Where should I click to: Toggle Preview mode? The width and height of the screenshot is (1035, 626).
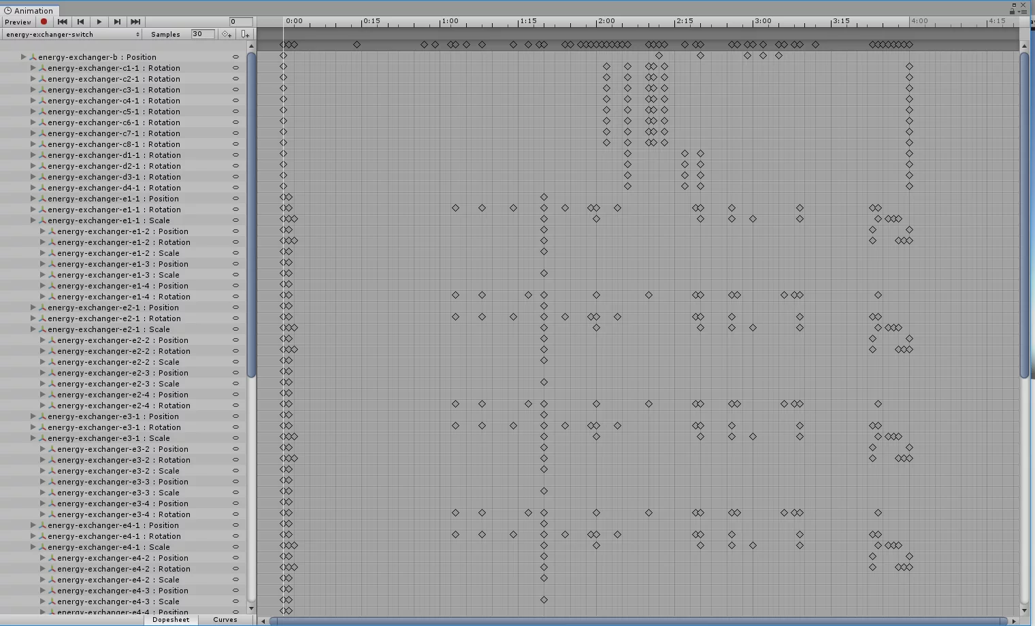[x=18, y=22]
